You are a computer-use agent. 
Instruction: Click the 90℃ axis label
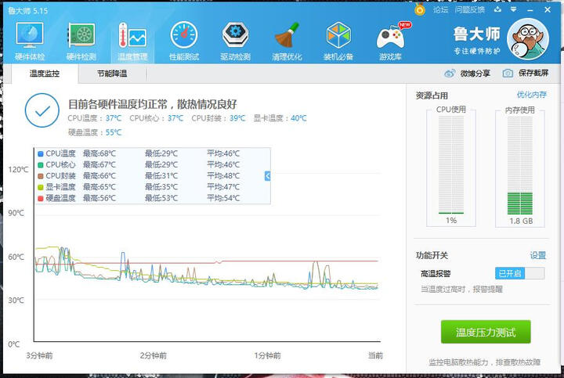[16, 213]
